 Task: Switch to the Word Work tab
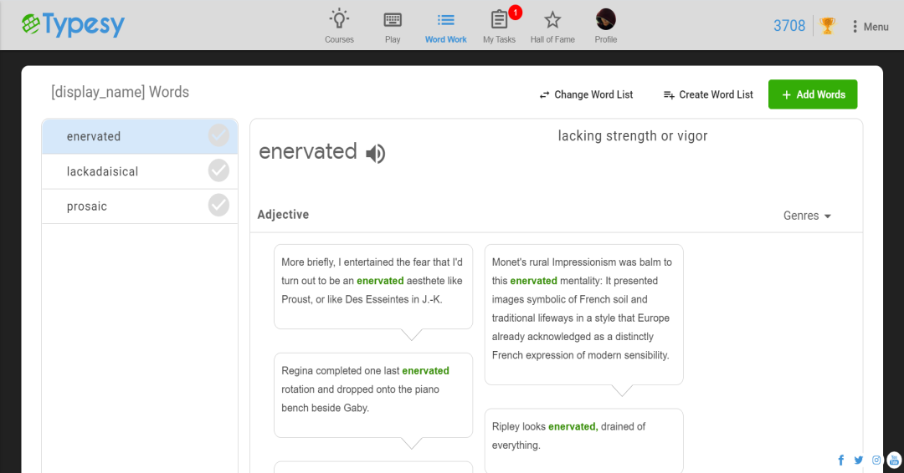click(445, 27)
